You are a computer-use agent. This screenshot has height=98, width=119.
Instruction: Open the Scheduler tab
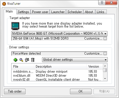[x=75, y=12]
